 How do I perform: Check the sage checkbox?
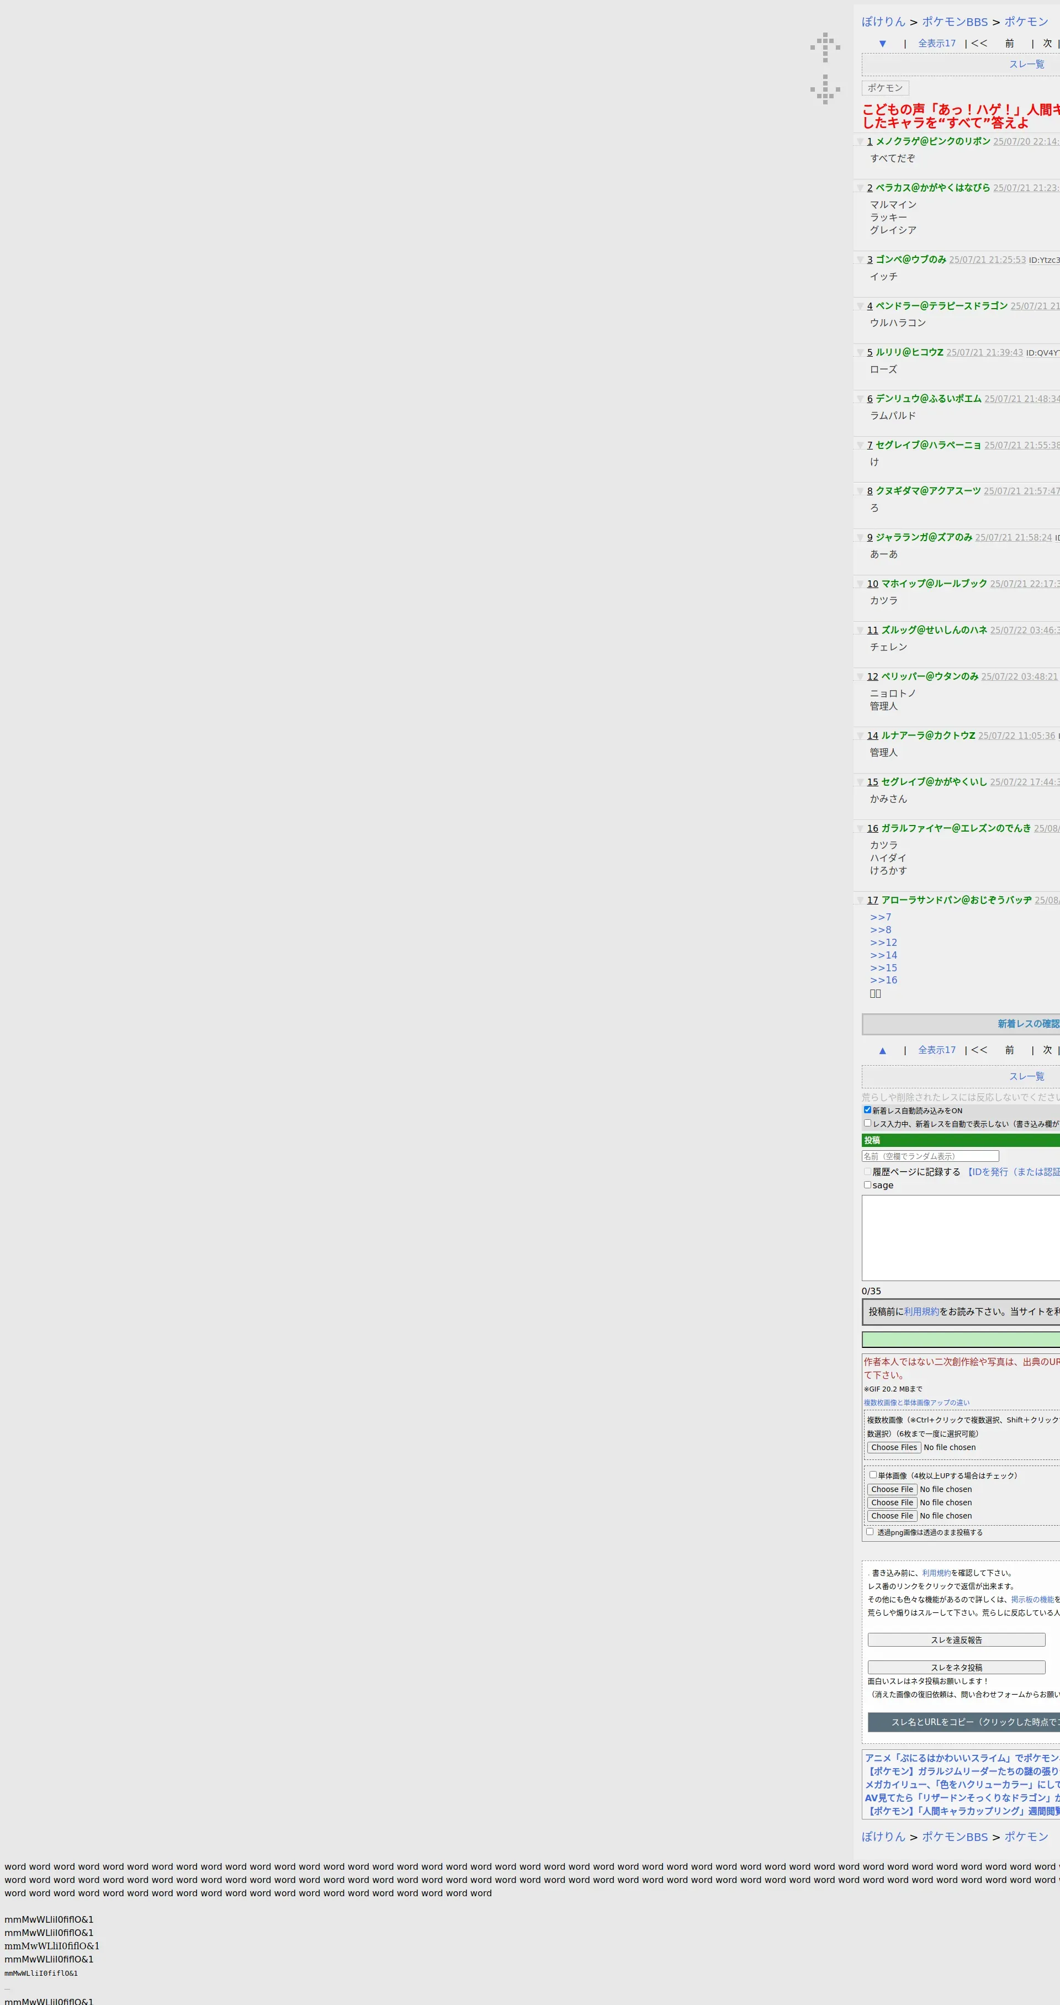(x=867, y=1184)
